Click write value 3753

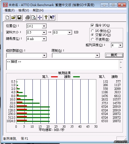tap(105, 103)
